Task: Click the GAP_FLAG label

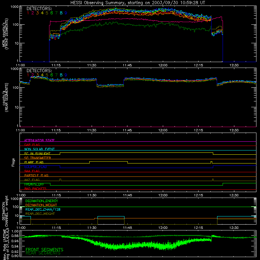Action: [x=32, y=145]
